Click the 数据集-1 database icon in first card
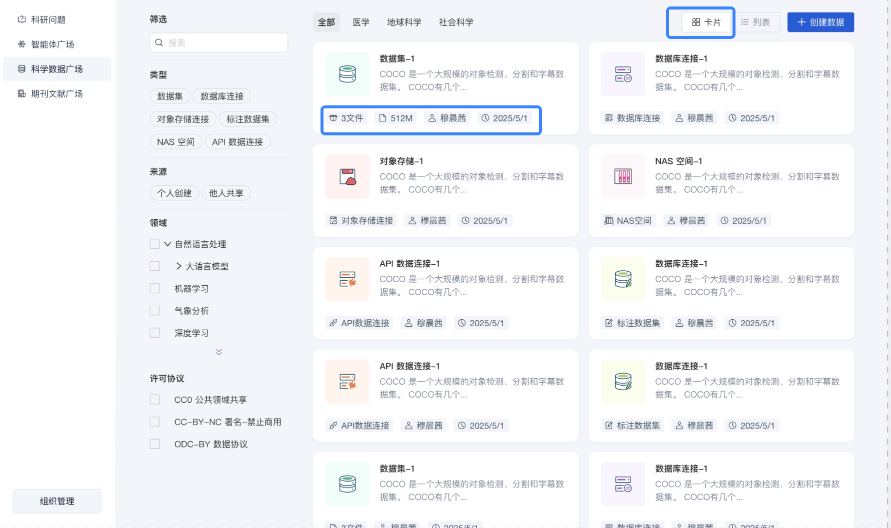 tap(347, 74)
